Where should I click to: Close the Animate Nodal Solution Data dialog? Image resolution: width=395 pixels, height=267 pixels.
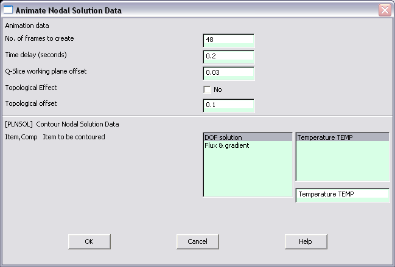click(385, 10)
